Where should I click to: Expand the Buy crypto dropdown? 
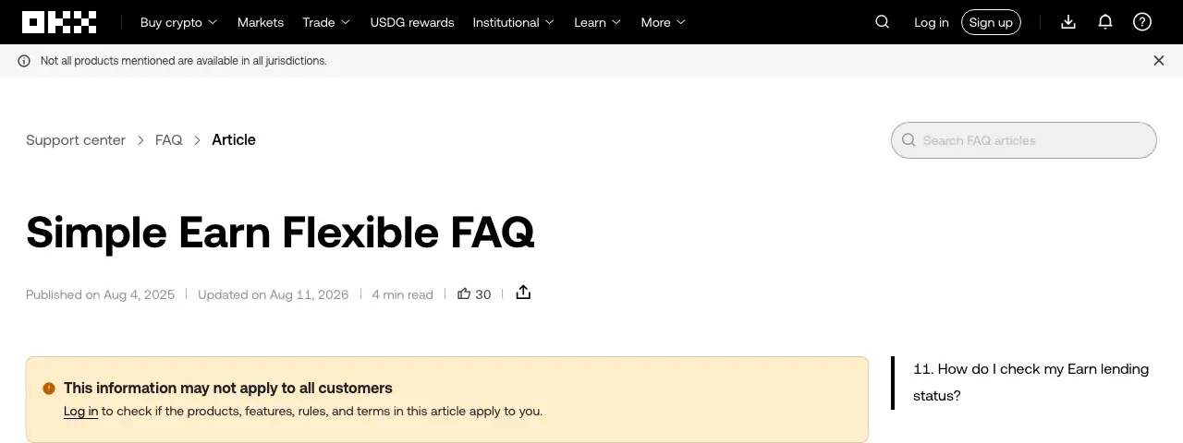179,22
